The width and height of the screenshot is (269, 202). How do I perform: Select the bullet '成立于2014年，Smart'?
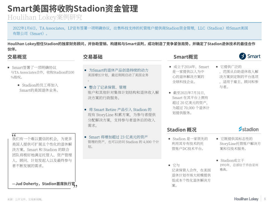[191, 67]
